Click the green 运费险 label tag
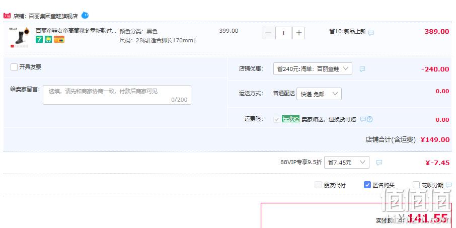Viewport: 456px width, 228px height. (290, 119)
